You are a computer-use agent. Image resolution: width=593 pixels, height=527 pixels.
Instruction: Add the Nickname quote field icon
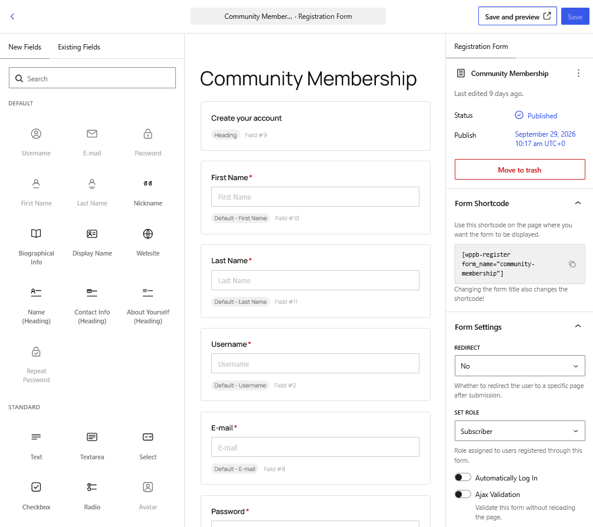pos(148,184)
